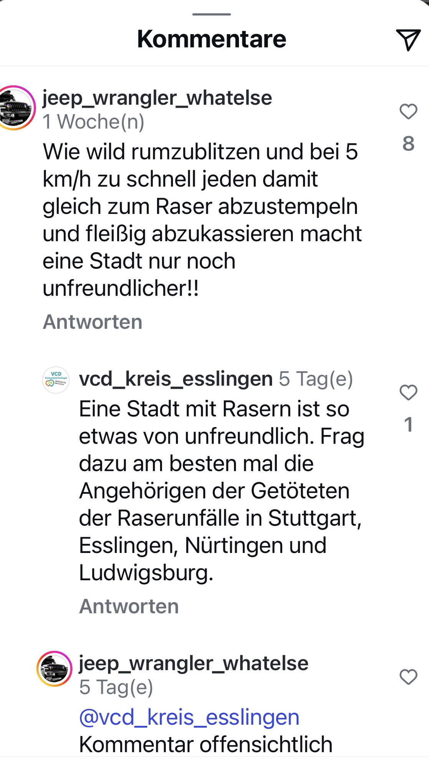Tap the reply text mentioning Stuttgart, Esslingen

click(x=221, y=491)
